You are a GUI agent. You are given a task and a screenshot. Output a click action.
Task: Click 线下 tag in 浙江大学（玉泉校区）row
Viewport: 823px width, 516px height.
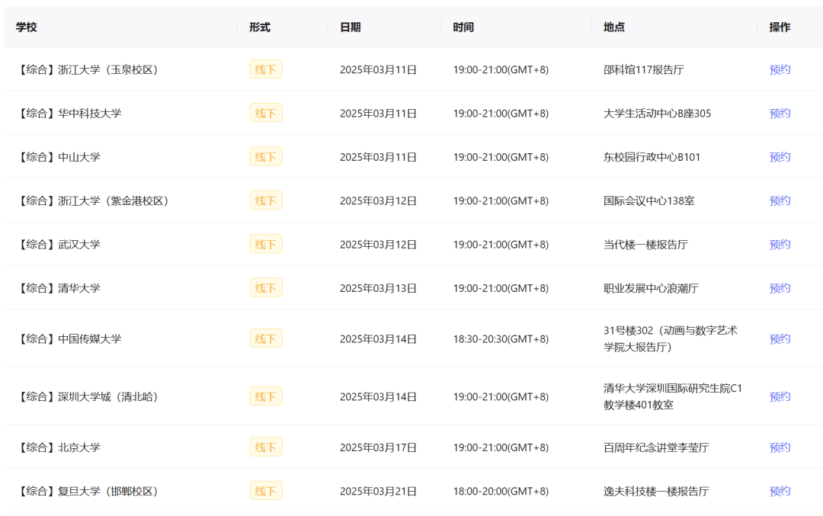tap(266, 69)
